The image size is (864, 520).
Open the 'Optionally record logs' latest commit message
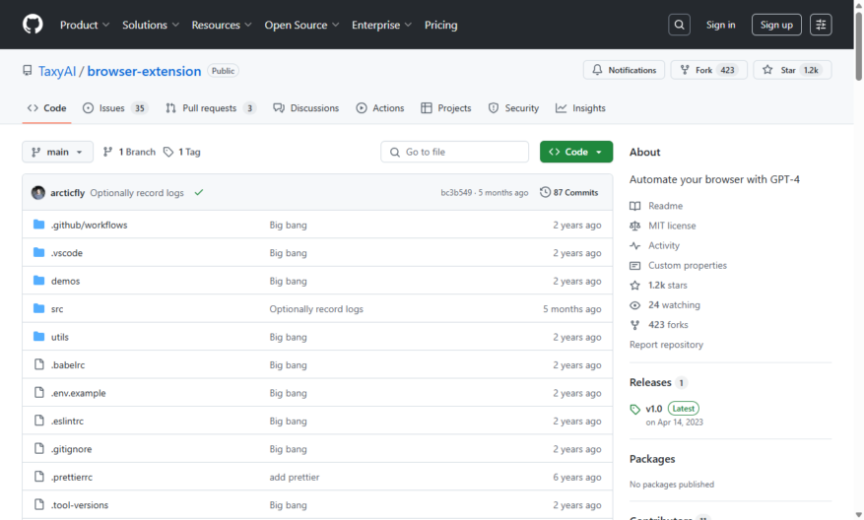pyautogui.click(x=137, y=193)
